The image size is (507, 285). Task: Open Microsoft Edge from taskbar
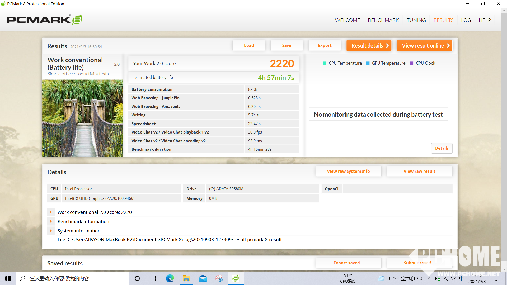[170, 278]
